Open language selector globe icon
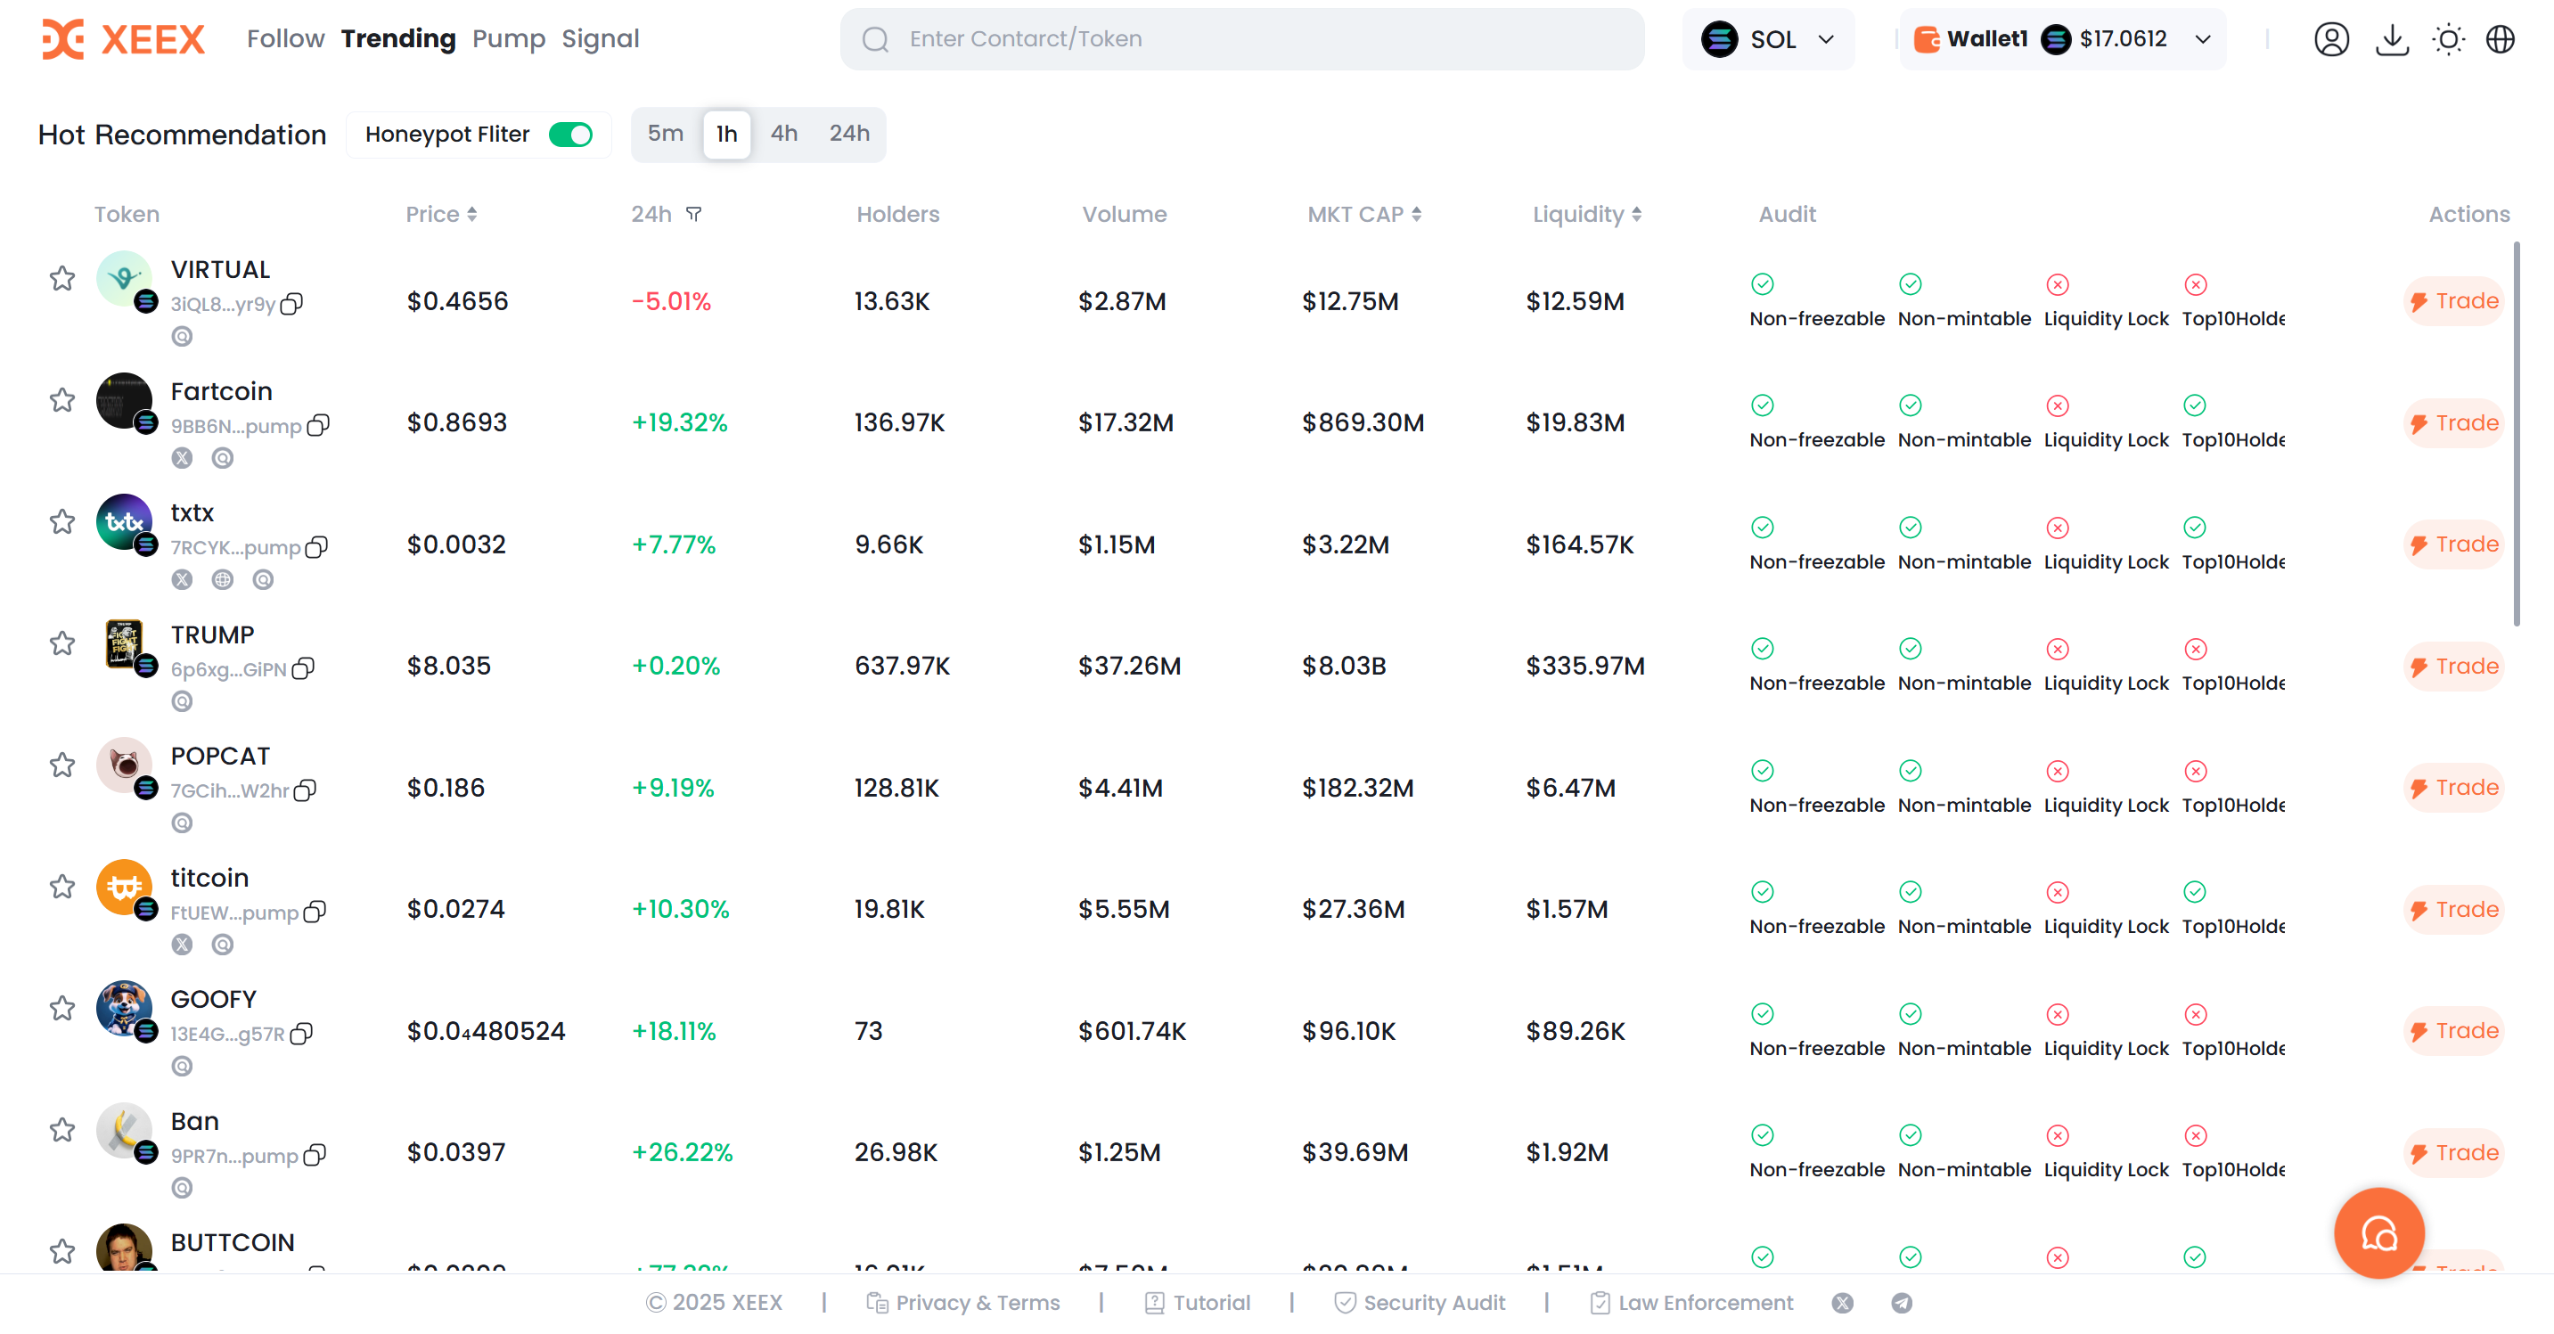The height and width of the screenshot is (1334, 2554). (2500, 39)
